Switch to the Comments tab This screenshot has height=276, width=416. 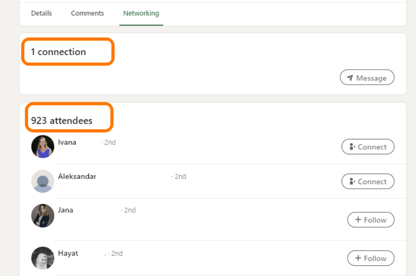(87, 13)
